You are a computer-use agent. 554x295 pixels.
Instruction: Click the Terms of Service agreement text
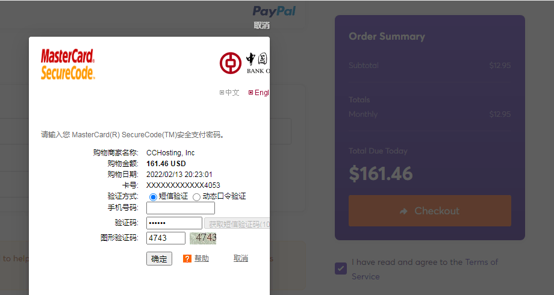pyautogui.click(x=425, y=269)
